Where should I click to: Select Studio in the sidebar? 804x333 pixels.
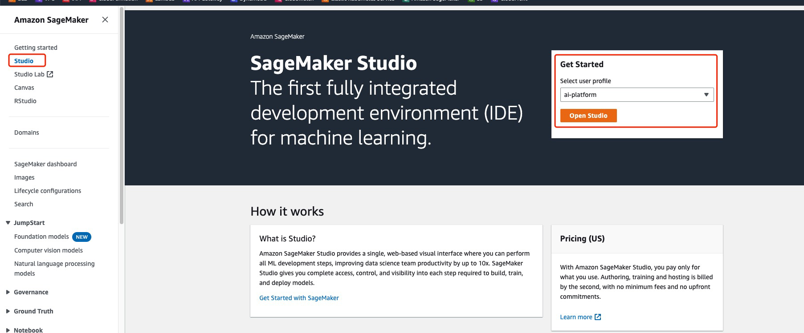24,61
